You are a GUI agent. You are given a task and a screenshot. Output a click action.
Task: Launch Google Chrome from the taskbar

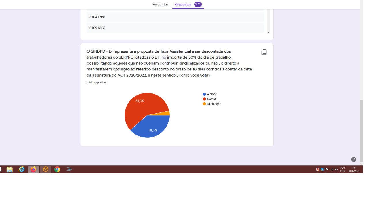pyautogui.click(x=57, y=169)
